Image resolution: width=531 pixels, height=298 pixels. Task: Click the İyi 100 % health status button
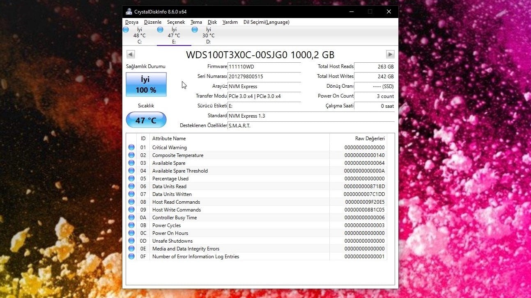click(x=146, y=84)
